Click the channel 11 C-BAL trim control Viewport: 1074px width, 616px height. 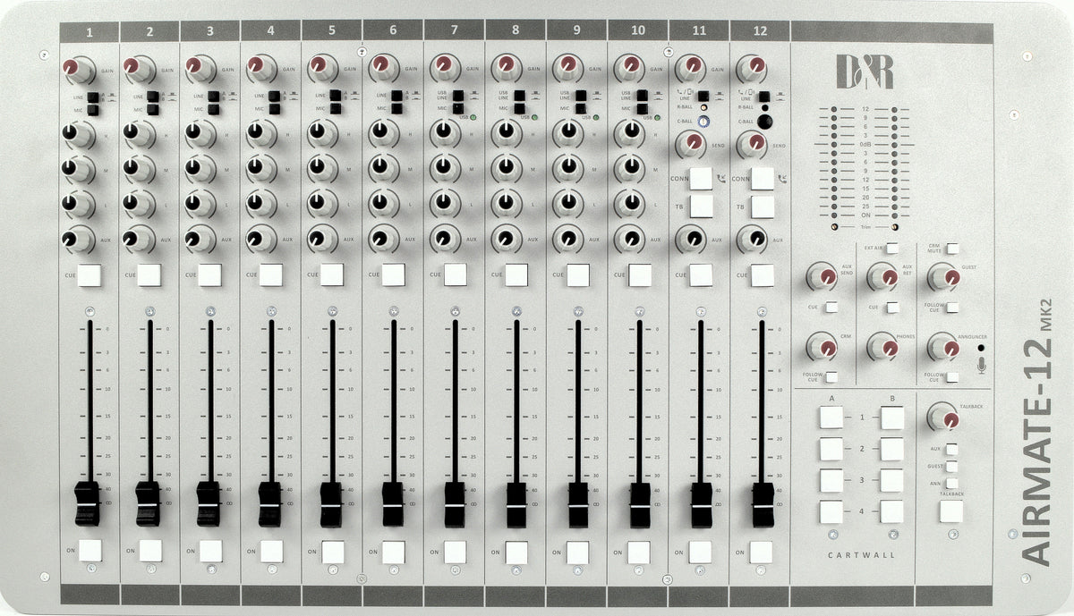pos(705,121)
